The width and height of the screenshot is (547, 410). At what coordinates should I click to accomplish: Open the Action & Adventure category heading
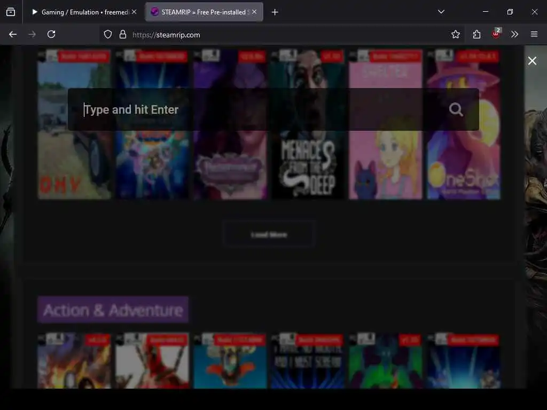point(113,310)
